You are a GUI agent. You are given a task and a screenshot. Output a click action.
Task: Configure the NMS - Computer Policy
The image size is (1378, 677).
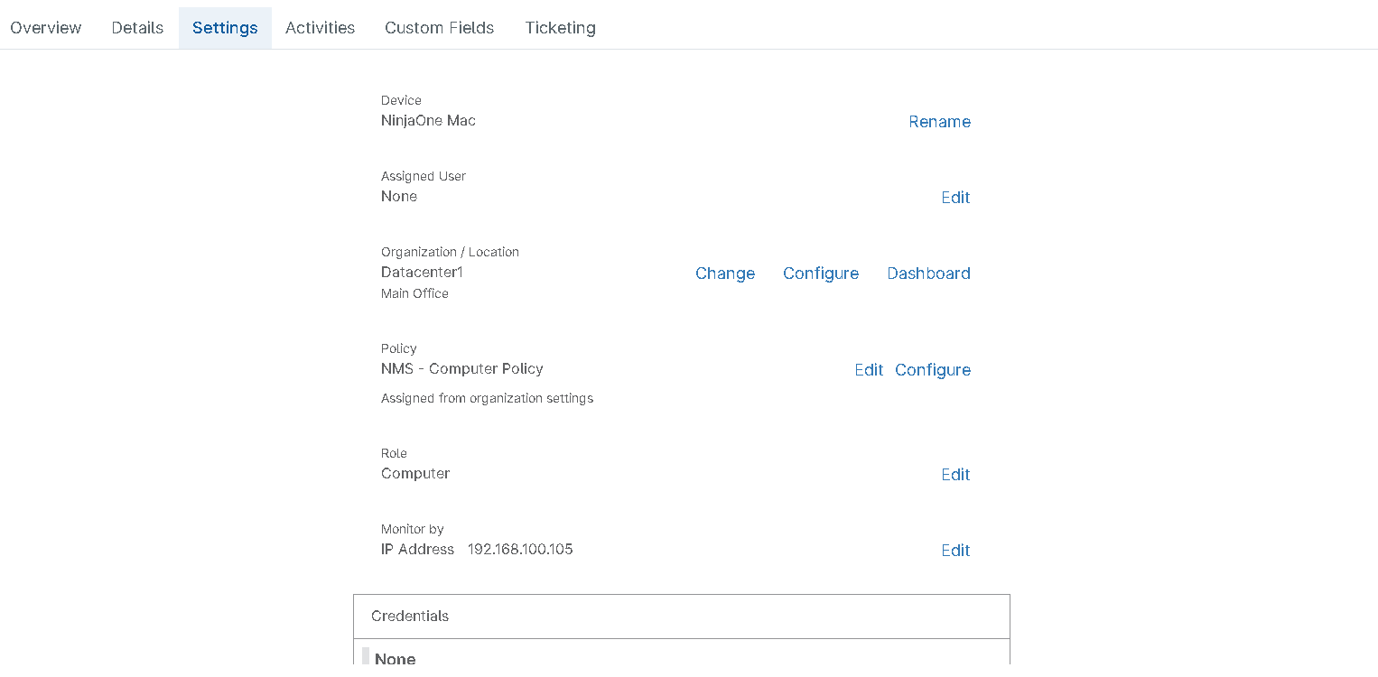coord(933,369)
